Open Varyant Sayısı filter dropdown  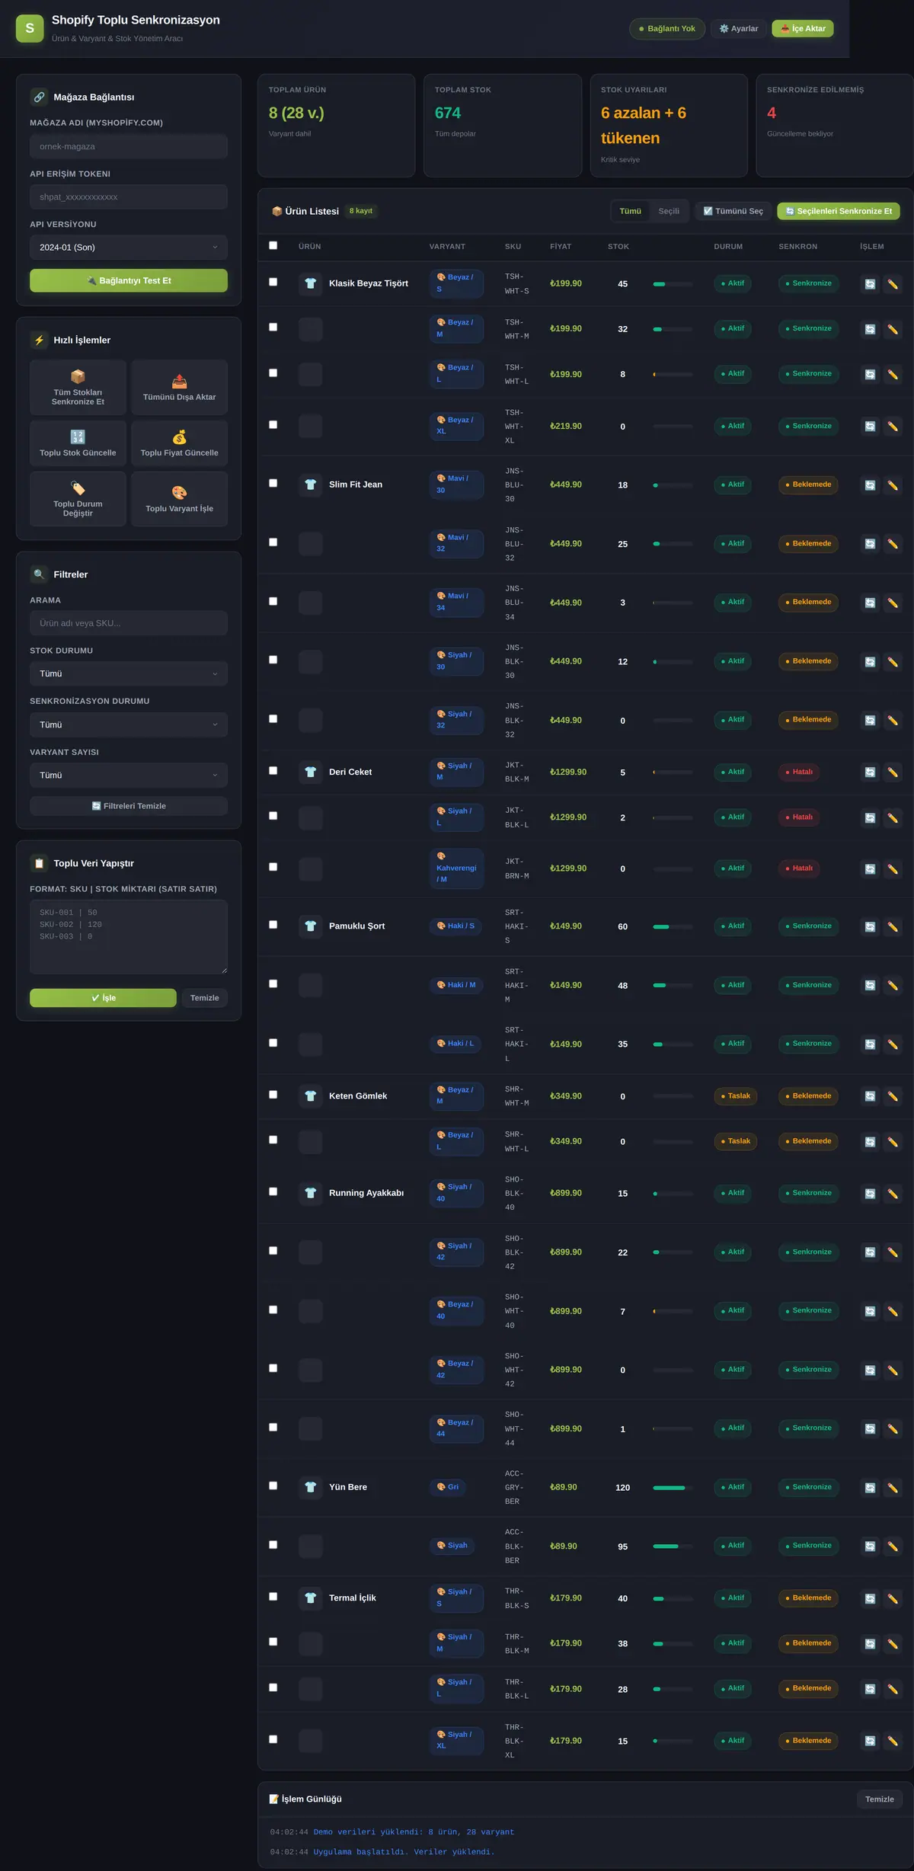[129, 775]
